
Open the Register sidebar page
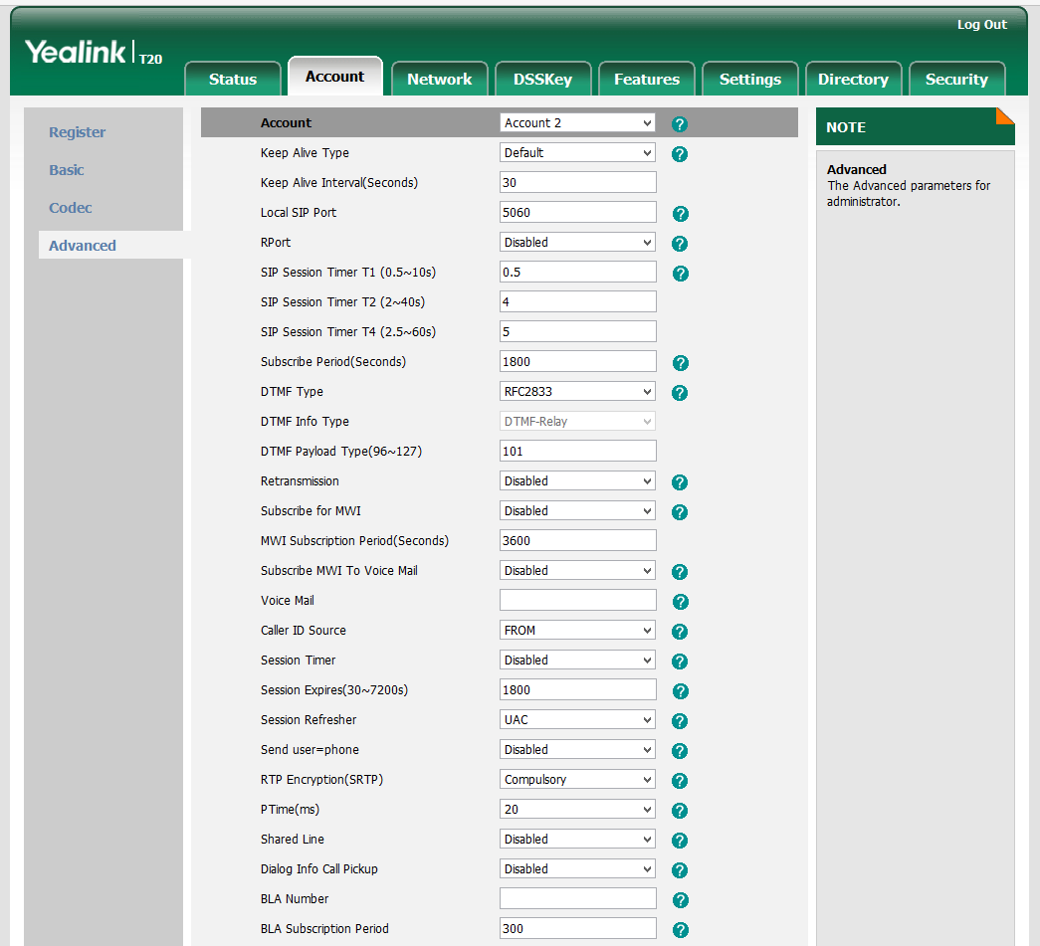point(78,132)
